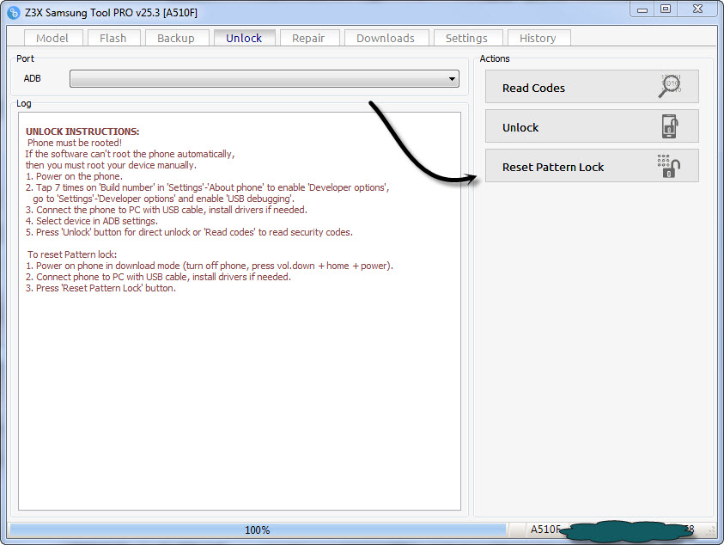Click the 'Phone must be rooted!' line

(75, 143)
